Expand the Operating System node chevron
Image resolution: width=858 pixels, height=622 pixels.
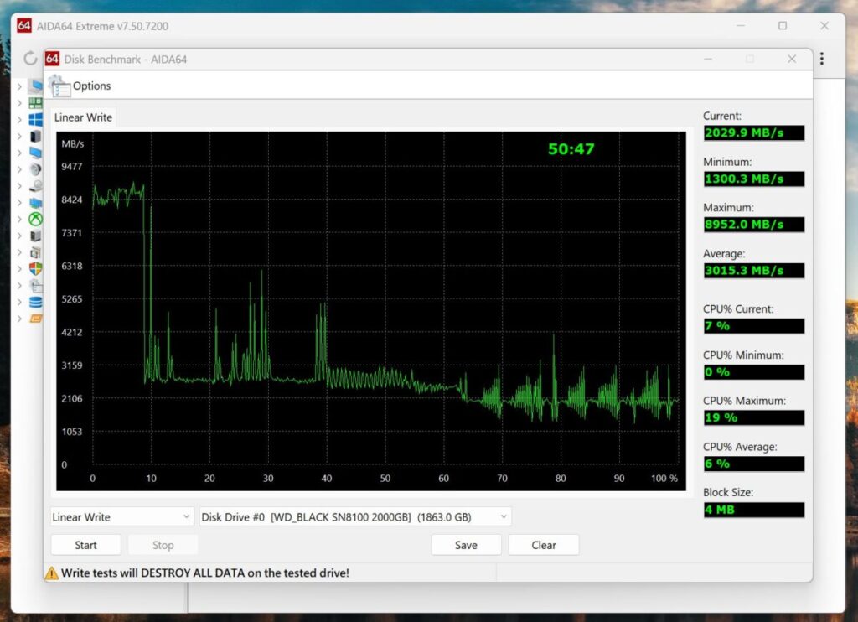pyautogui.click(x=19, y=119)
